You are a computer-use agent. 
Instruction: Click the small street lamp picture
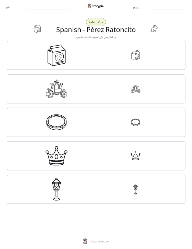click(136, 189)
